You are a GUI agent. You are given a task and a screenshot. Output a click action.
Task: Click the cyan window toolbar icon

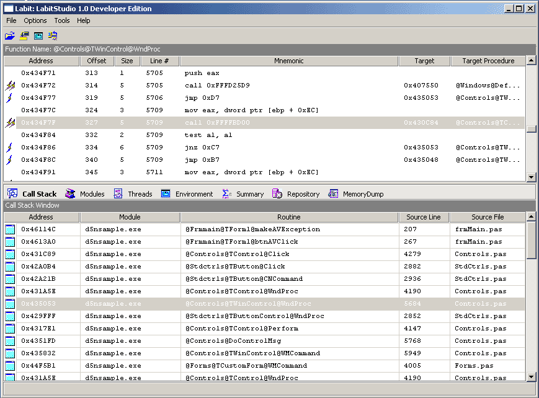click(x=38, y=36)
